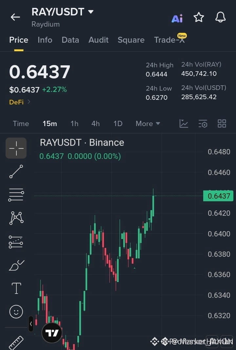The width and height of the screenshot is (236, 350).
Task: Click the 0.6480 price axis label
Action: coord(219,152)
